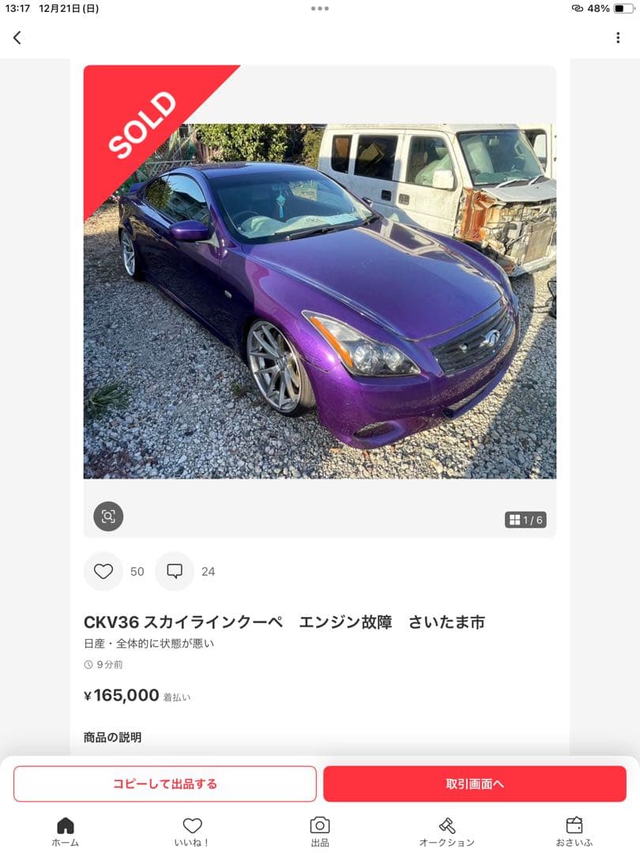Tap the purple car photo

coord(320,302)
